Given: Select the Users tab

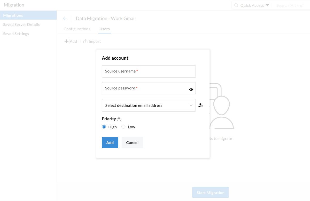Looking at the screenshot, I should click(x=104, y=29).
